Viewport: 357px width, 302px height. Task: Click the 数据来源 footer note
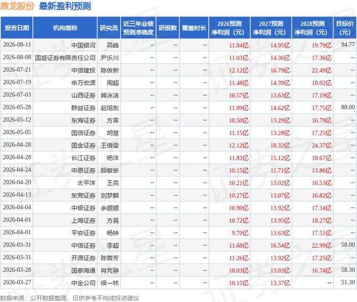pyautogui.click(x=70, y=298)
